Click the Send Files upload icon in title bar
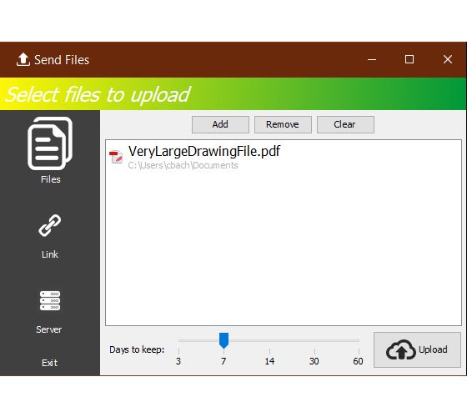This screenshot has width=467, height=417. [x=23, y=59]
